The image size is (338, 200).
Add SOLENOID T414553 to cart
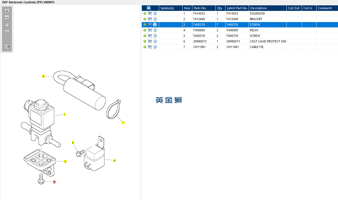150,13
